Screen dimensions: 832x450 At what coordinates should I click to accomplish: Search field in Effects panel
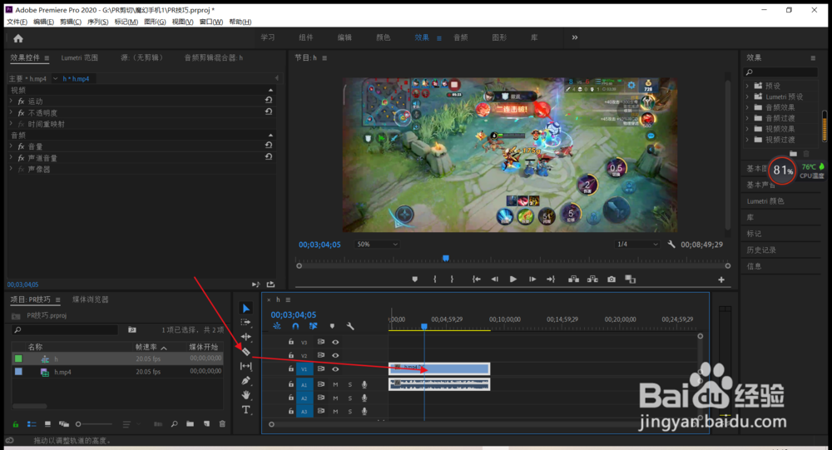[780, 72]
